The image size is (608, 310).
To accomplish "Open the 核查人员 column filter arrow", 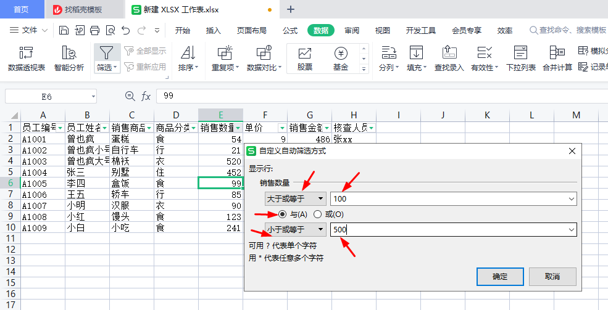I will tap(372, 128).
